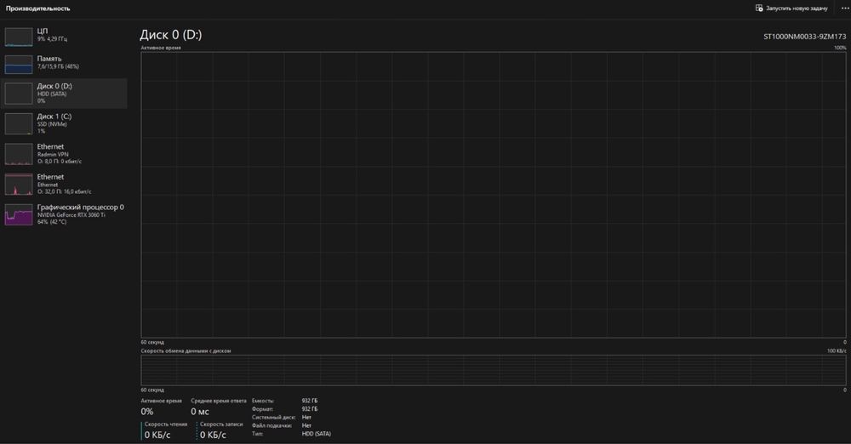Click Запустить новую задачу button
This screenshot has width=851, height=444.
(791, 9)
